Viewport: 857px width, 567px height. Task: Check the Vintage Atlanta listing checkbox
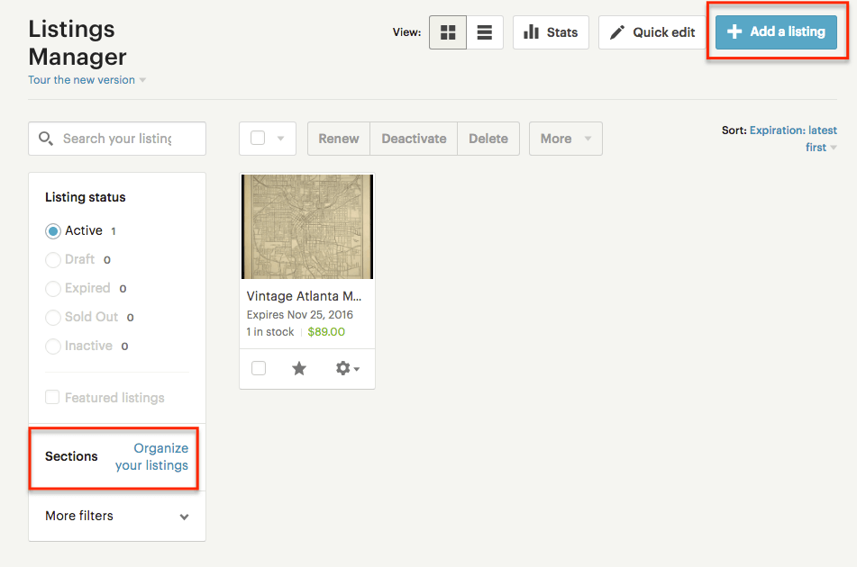(x=259, y=368)
